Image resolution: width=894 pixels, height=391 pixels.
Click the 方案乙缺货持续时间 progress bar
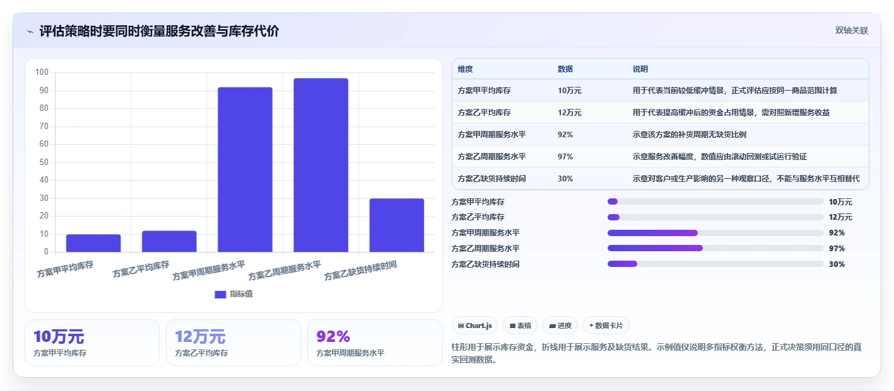[x=715, y=264]
